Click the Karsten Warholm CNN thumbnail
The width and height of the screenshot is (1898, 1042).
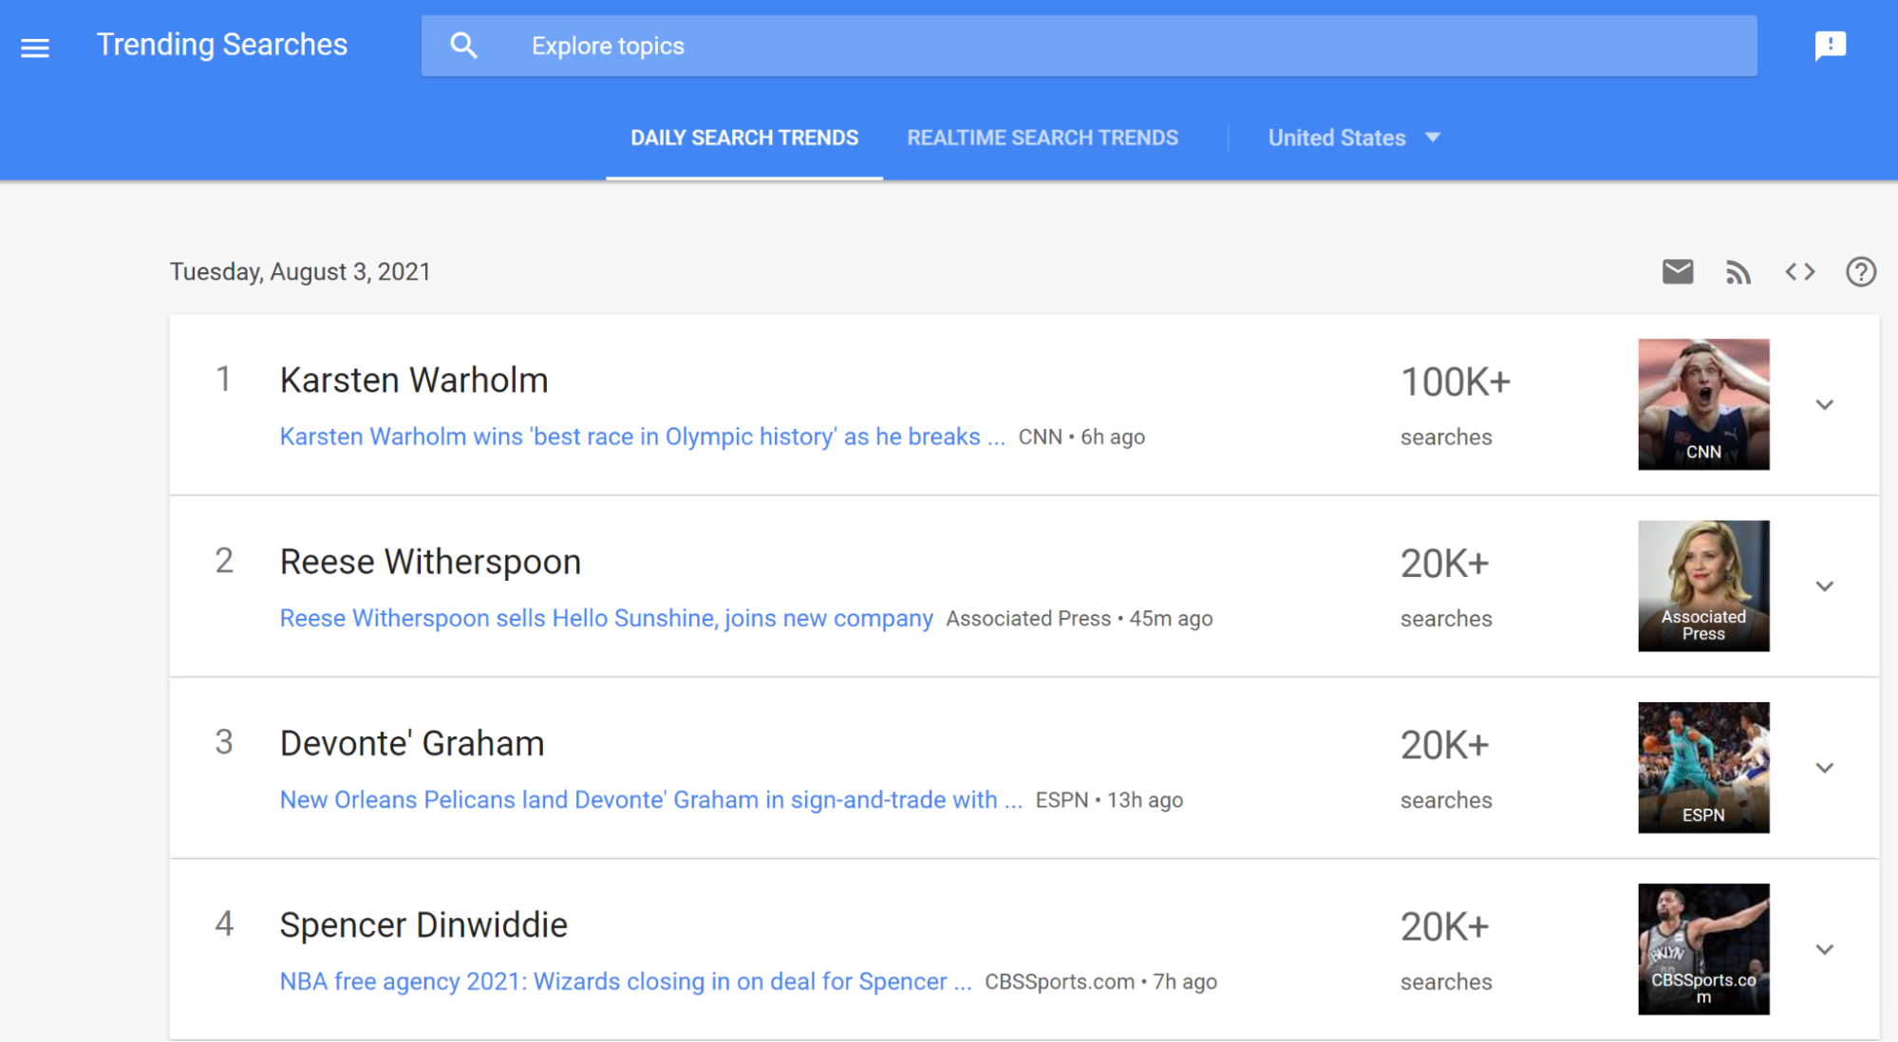(x=1703, y=404)
